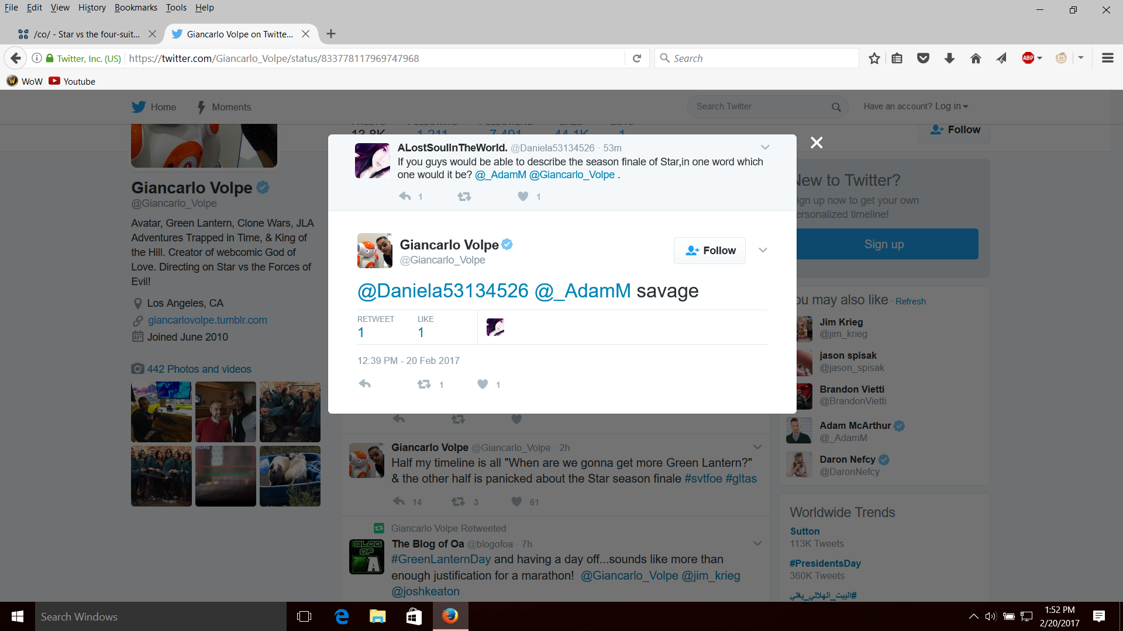Open Action Center notifications icon
The height and width of the screenshot is (631, 1123).
coord(1099,616)
